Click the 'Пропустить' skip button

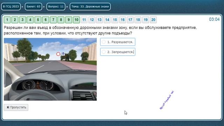coord(16,107)
